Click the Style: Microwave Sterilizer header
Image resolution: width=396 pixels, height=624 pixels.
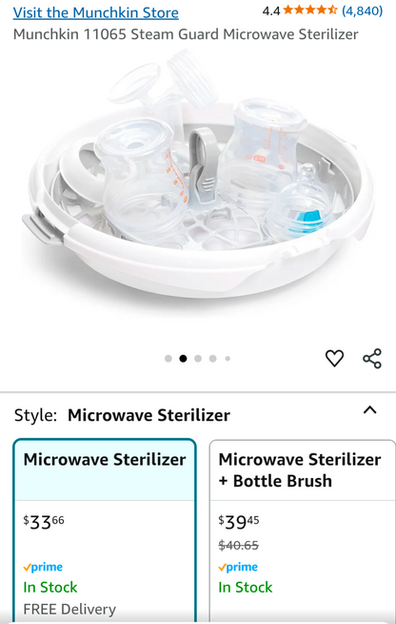point(122,415)
